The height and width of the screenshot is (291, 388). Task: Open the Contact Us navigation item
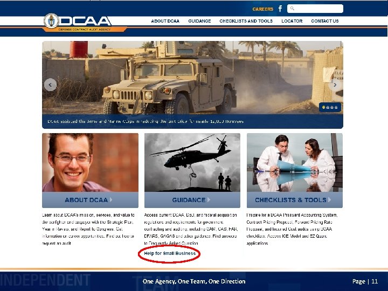(x=325, y=21)
